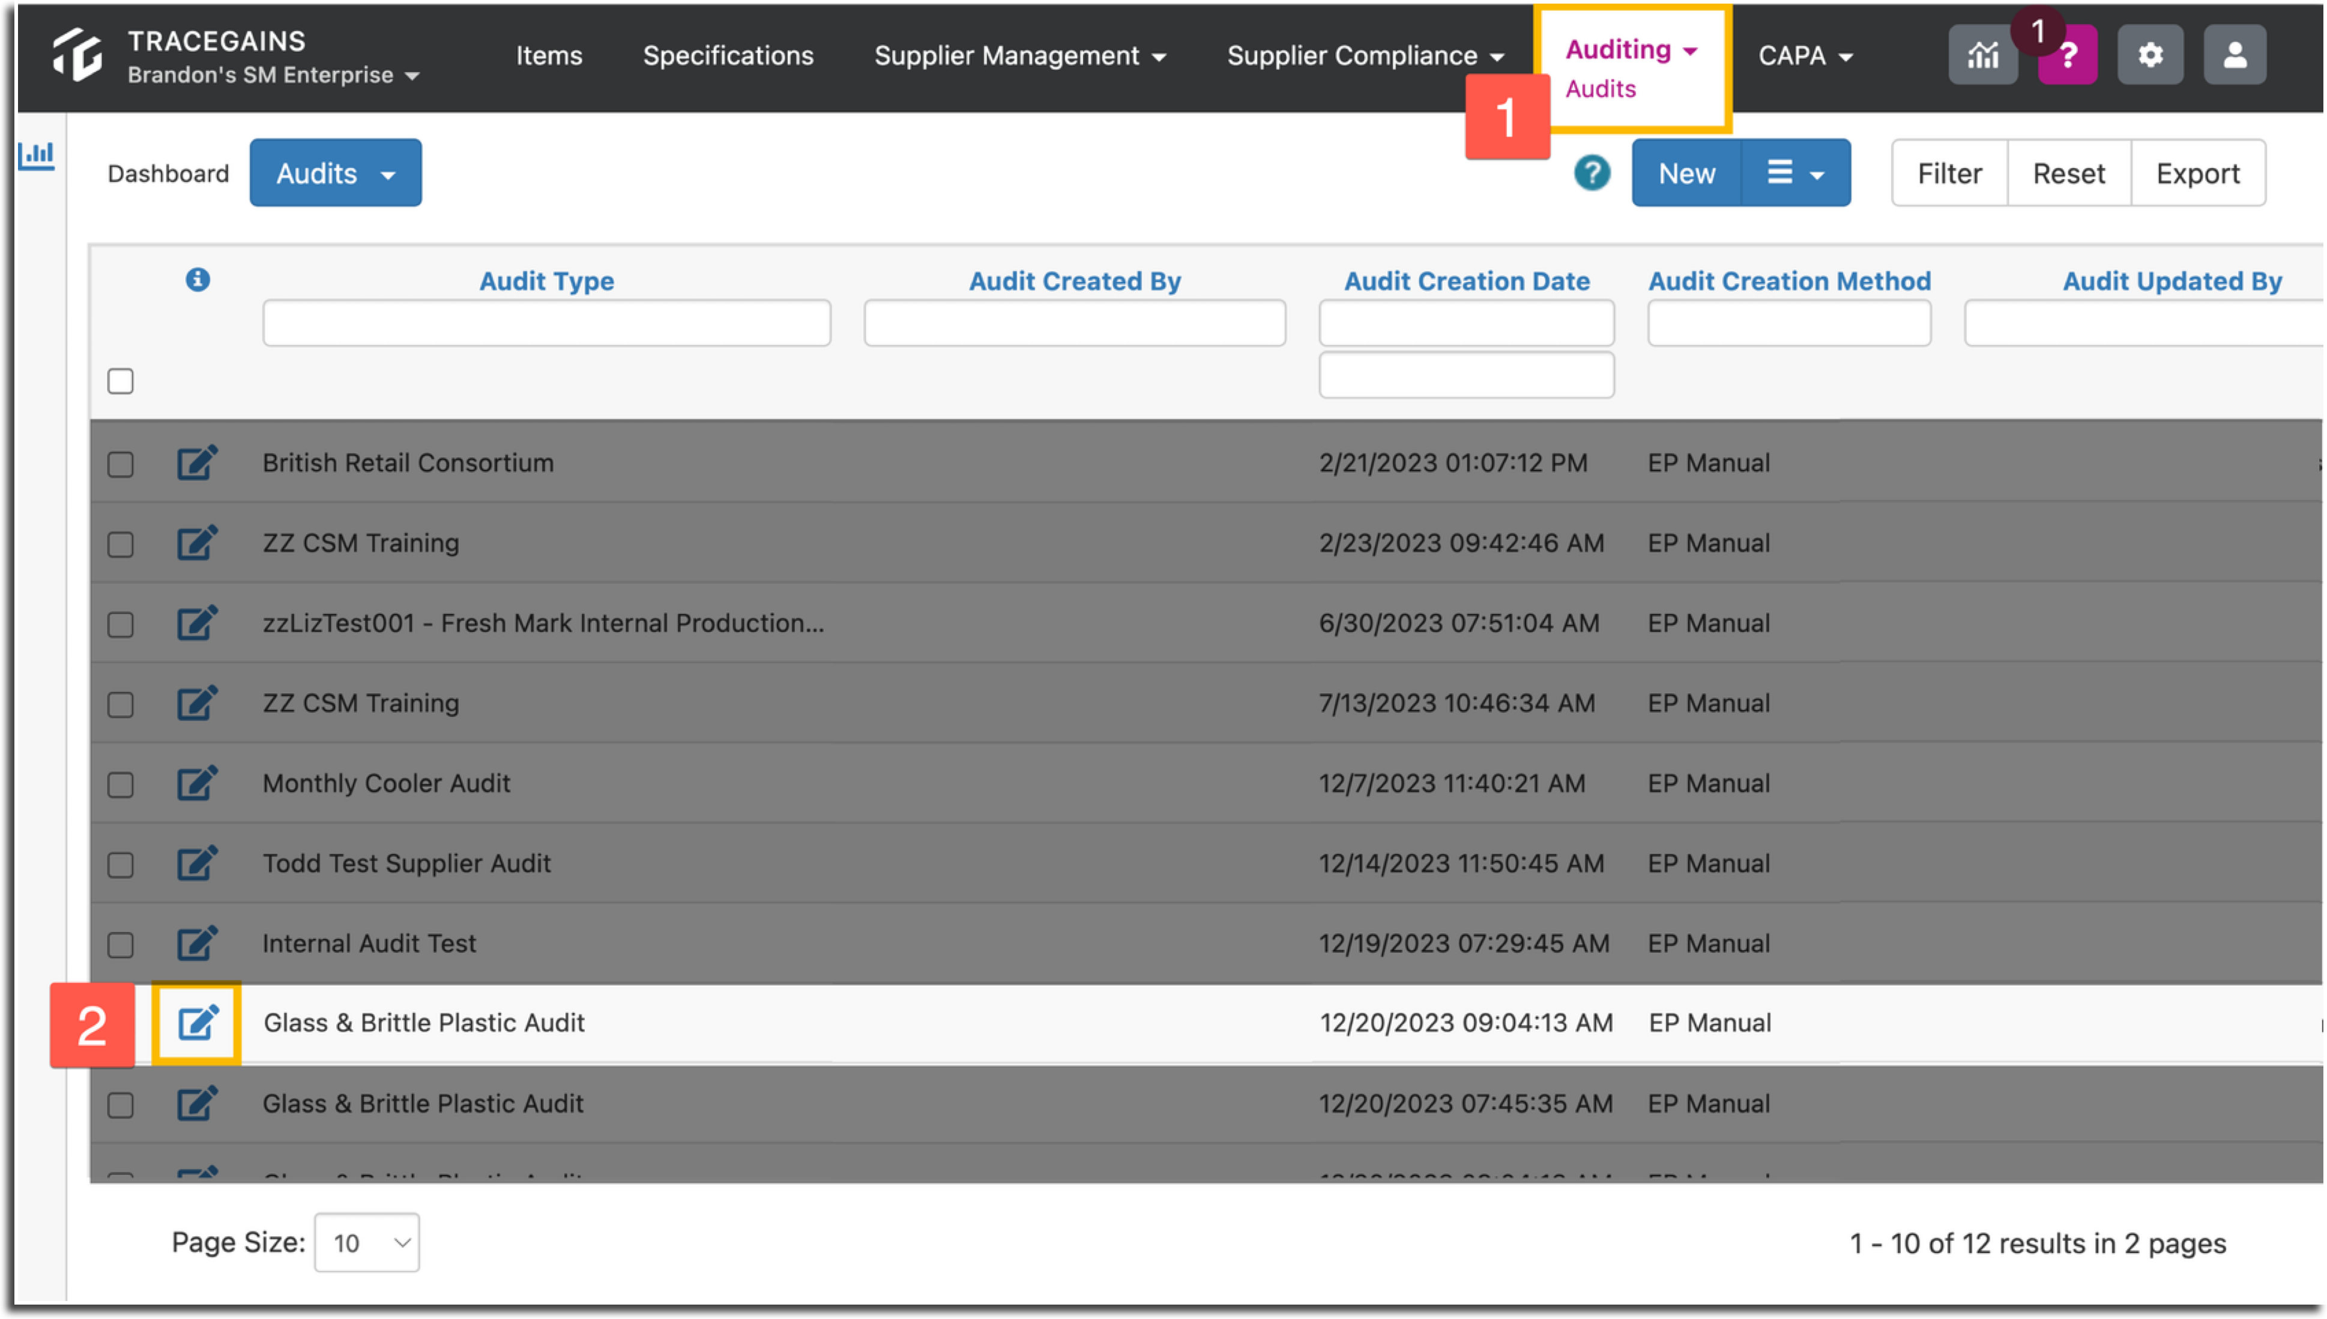2327x1319 pixels.
Task: Sort by Audit Created By column
Action: point(1075,281)
